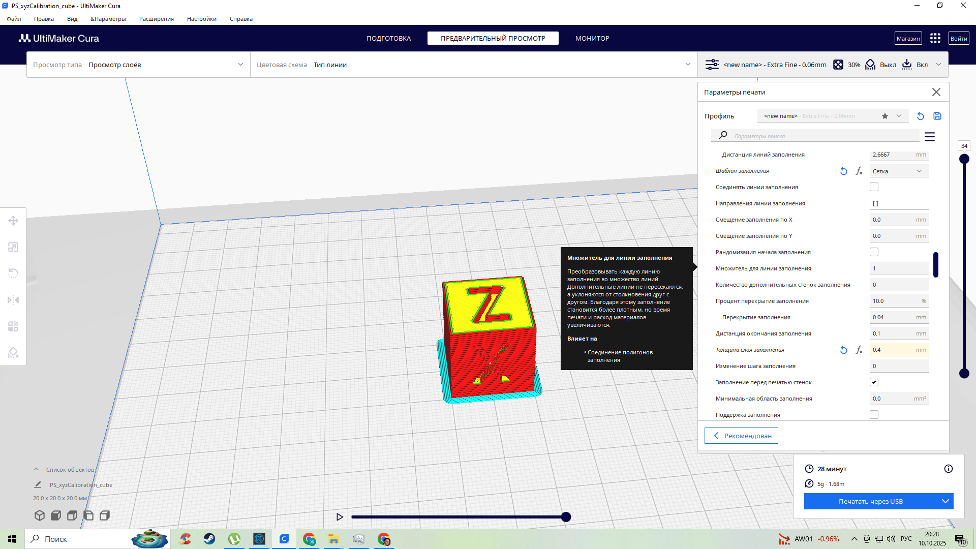This screenshot has height=549, width=976.
Task: Uncheck 'Заполнение перед печатью стенок' checkbox
Action: point(874,382)
